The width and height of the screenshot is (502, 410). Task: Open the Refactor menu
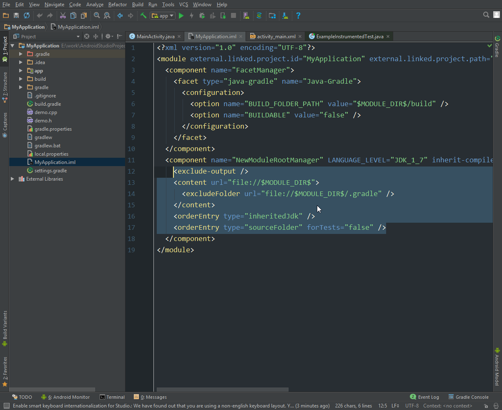point(117,5)
